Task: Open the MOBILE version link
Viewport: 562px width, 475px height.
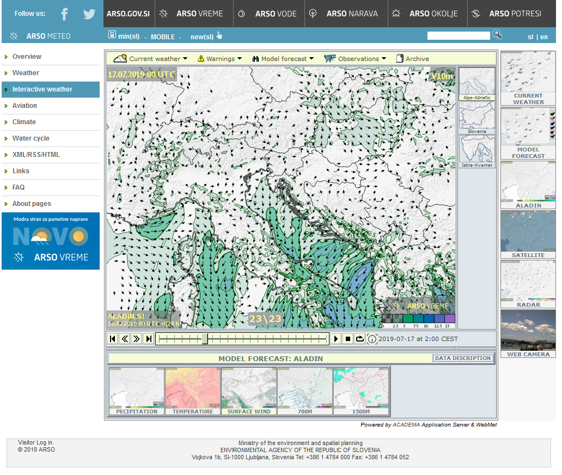Action: [163, 37]
